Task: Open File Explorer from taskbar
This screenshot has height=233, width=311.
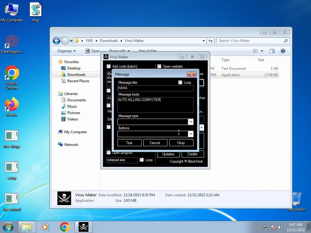Action: pyautogui.click(x=27, y=227)
